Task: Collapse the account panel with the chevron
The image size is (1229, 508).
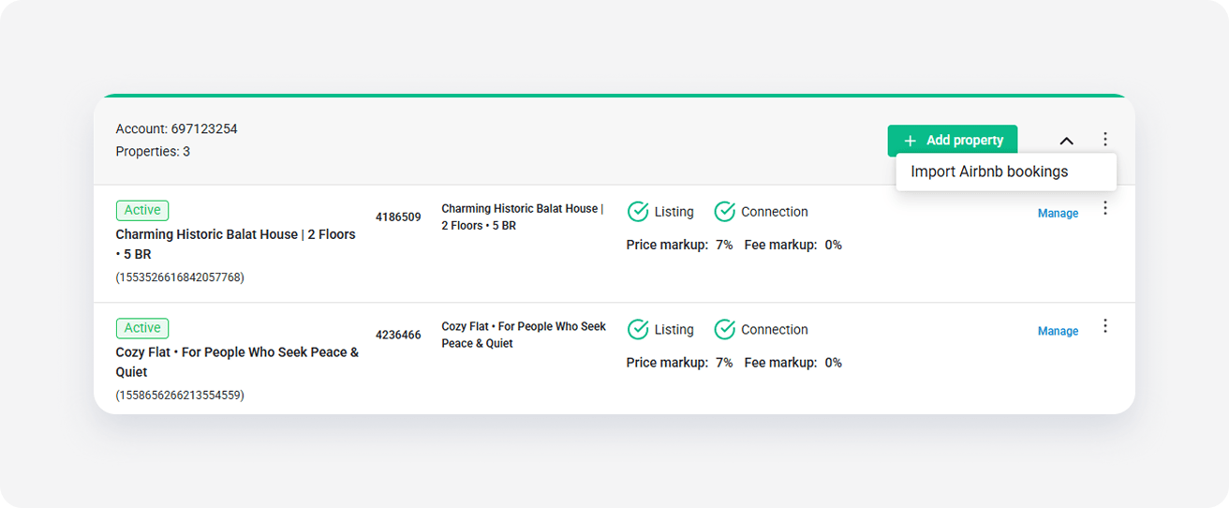Action: [1066, 141]
